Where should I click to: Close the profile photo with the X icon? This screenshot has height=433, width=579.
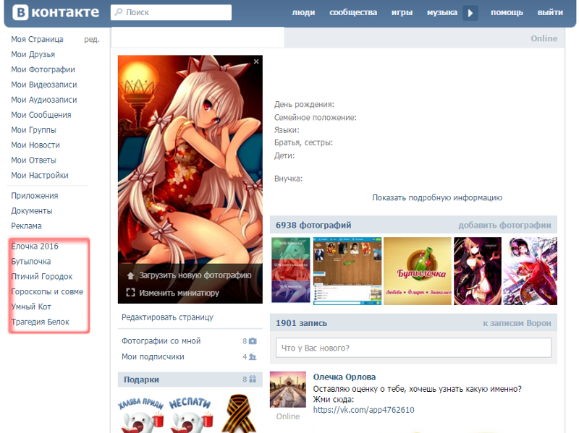click(256, 61)
